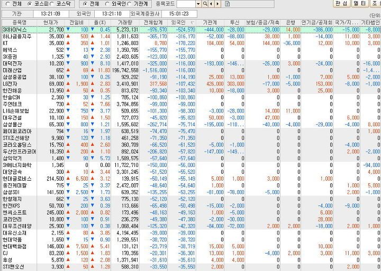Screen dimensions: 381x271
Task: Sort by the 은행 column header
Action: (x=291, y=23)
